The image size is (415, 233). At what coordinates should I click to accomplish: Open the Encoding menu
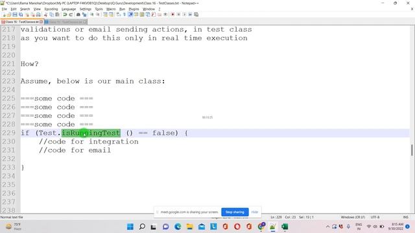tap(51, 9)
